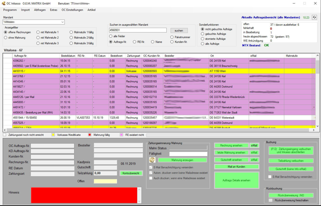The height and width of the screenshot is (206, 321).
Task: Tick the 'Rücküberweisung freischalten' checkbox
Action: click(270, 200)
